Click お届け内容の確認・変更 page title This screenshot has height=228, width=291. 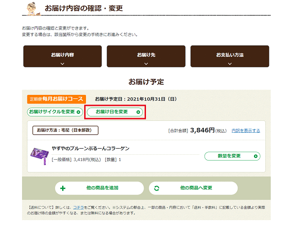click(84, 8)
